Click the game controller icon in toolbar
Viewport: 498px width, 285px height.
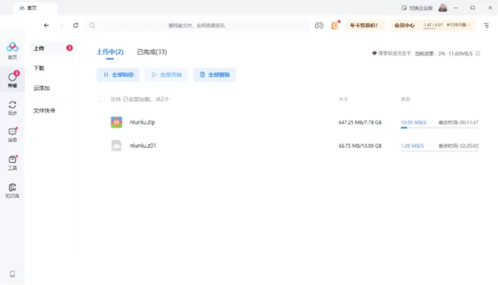319,25
